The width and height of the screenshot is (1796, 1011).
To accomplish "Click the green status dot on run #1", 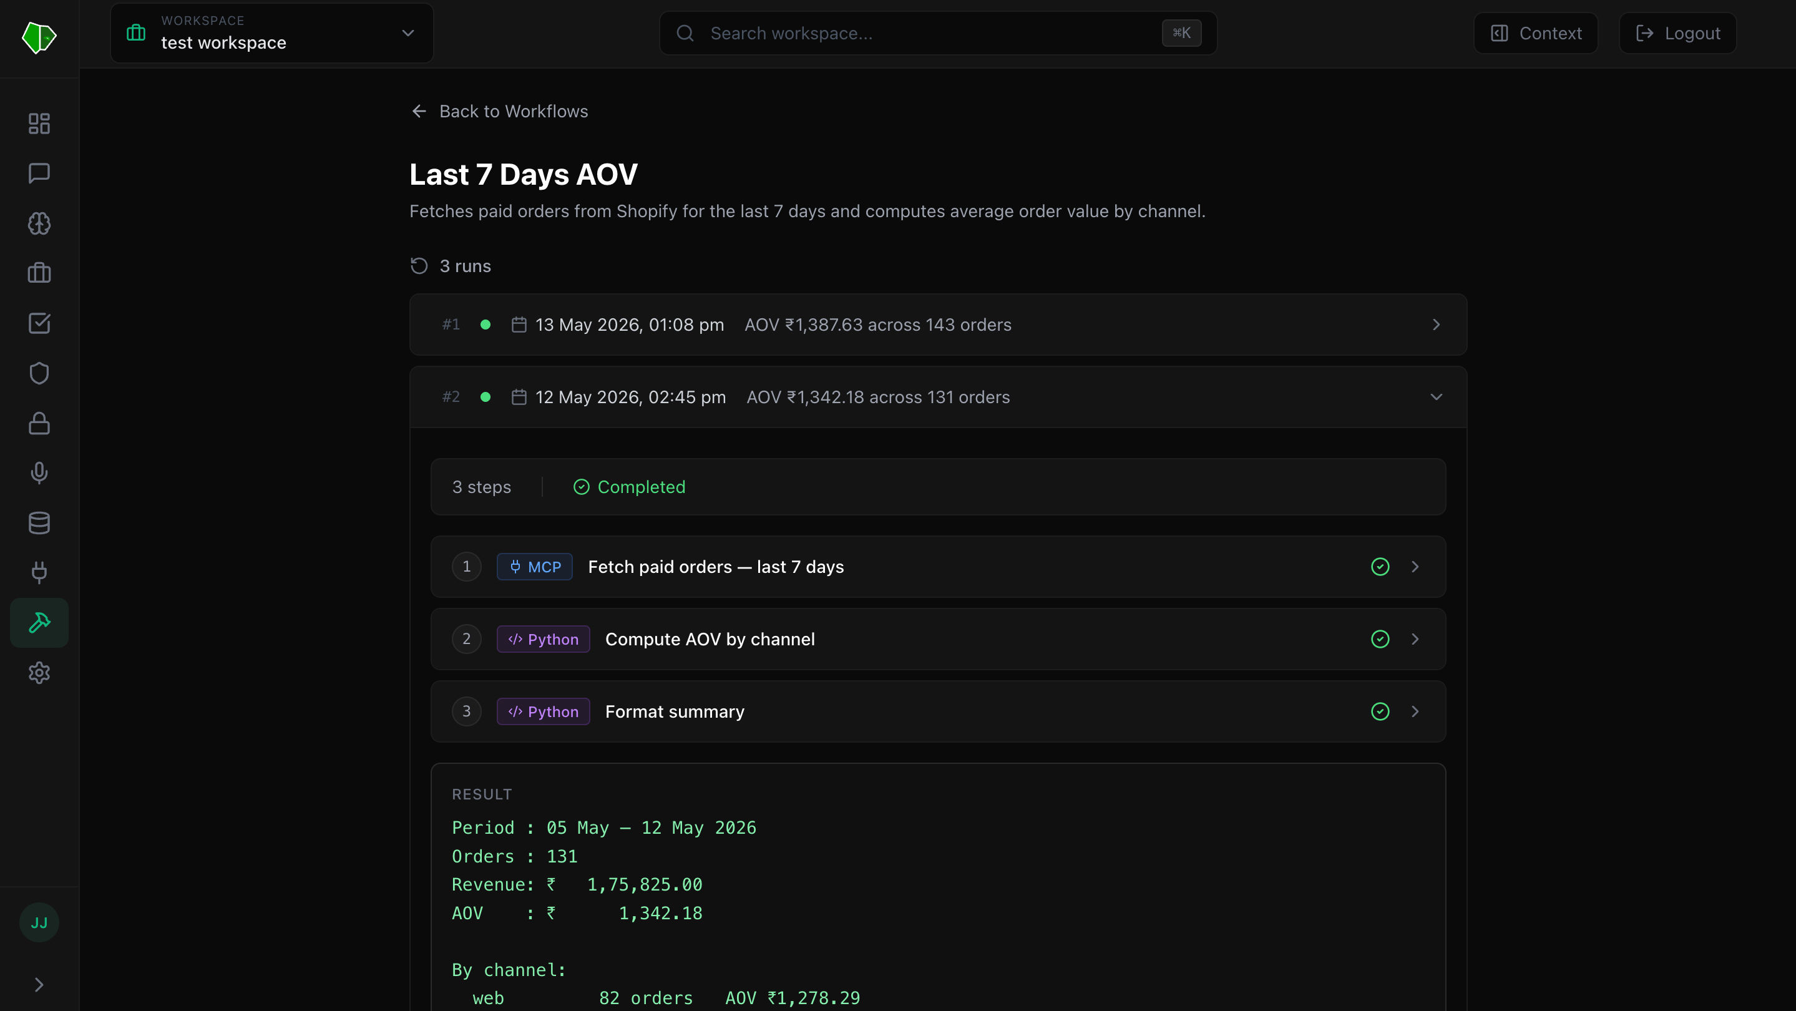I will pyautogui.click(x=486, y=325).
